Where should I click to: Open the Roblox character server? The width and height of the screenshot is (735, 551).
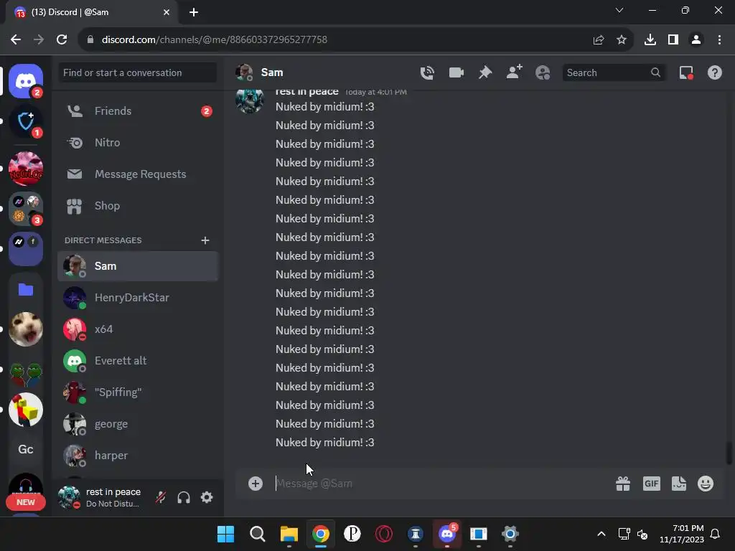26,410
